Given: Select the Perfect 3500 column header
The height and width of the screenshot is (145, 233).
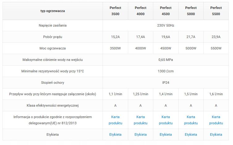Looking at the screenshot, I should (x=115, y=11).
